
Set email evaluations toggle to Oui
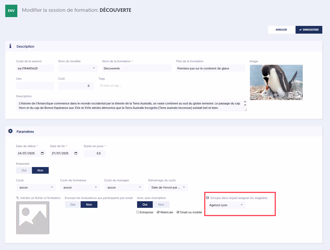(x=73, y=205)
